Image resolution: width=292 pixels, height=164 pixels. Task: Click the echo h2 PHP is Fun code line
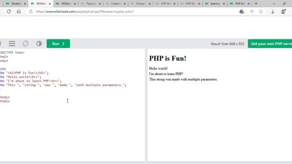(24, 73)
